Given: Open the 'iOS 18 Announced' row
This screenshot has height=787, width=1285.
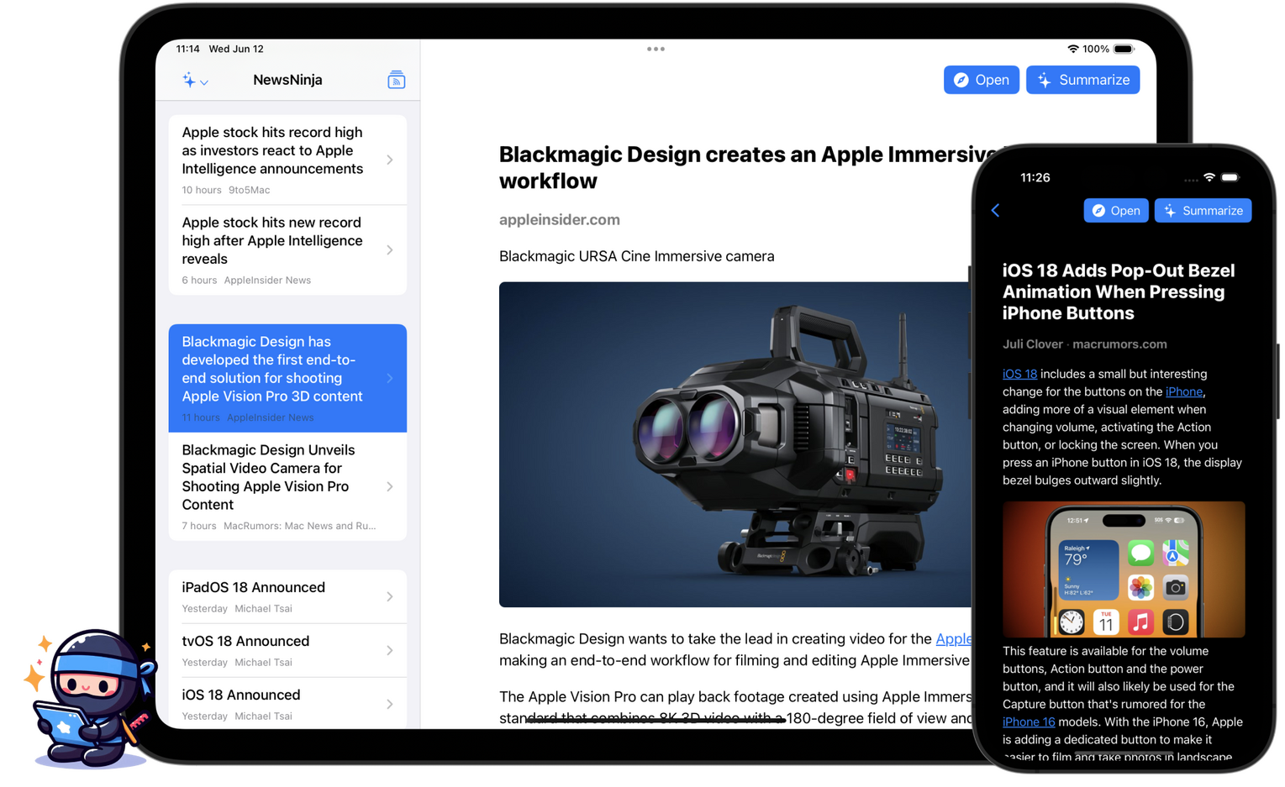Looking at the screenshot, I should click(x=287, y=703).
